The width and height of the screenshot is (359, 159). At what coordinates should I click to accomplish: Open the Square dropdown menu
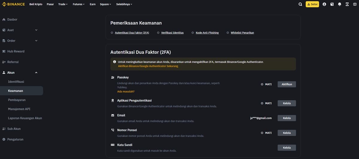[106, 4]
